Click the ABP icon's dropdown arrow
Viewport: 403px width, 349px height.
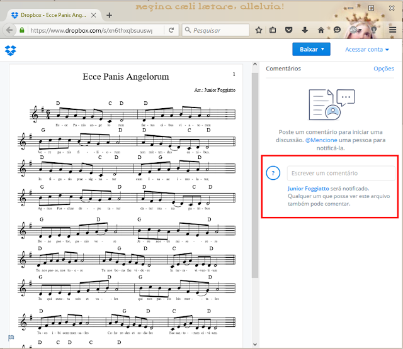tap(360, 30)
